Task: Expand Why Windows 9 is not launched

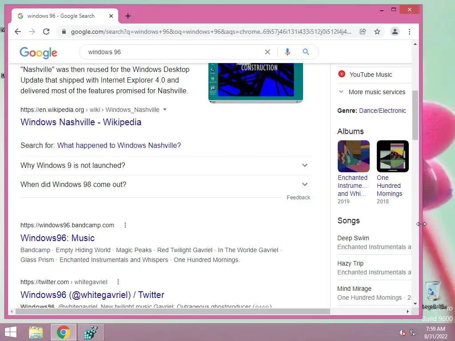Action: click(x=164, y=165)
